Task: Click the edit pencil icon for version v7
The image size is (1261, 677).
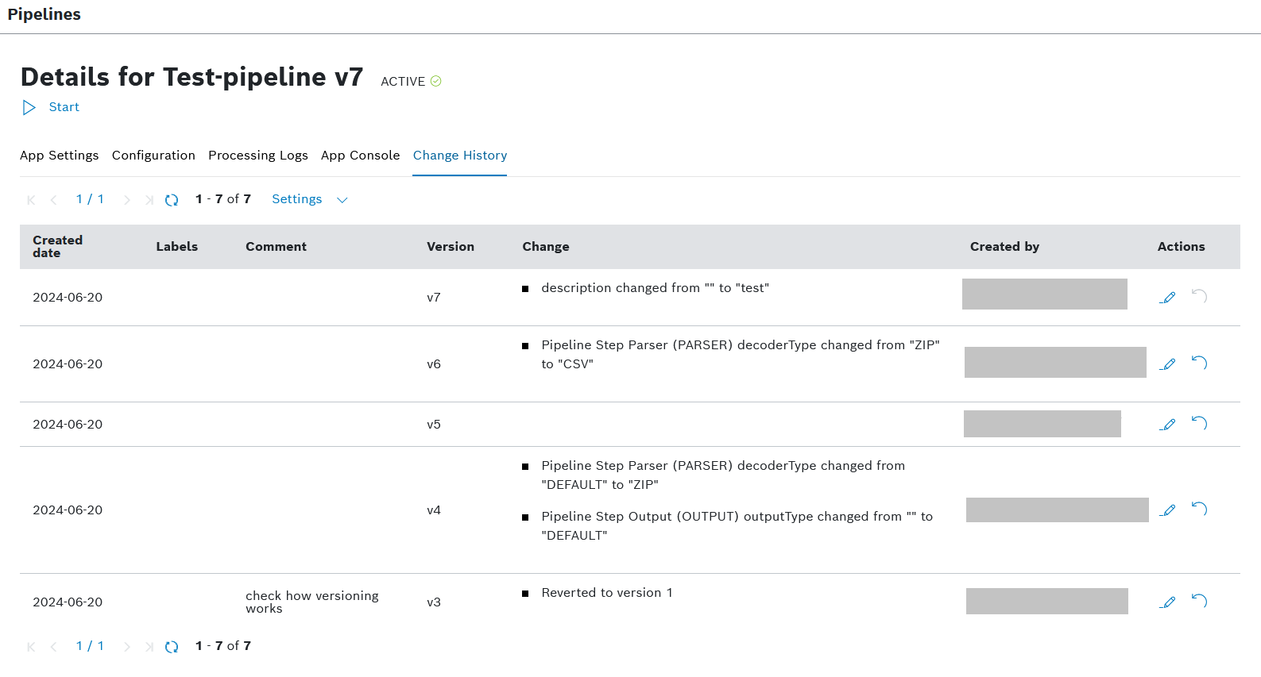Action: [x=1167, y=298]
